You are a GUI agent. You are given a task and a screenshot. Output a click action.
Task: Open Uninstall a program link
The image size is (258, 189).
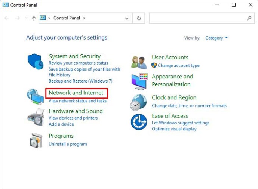tap(68, 144)
